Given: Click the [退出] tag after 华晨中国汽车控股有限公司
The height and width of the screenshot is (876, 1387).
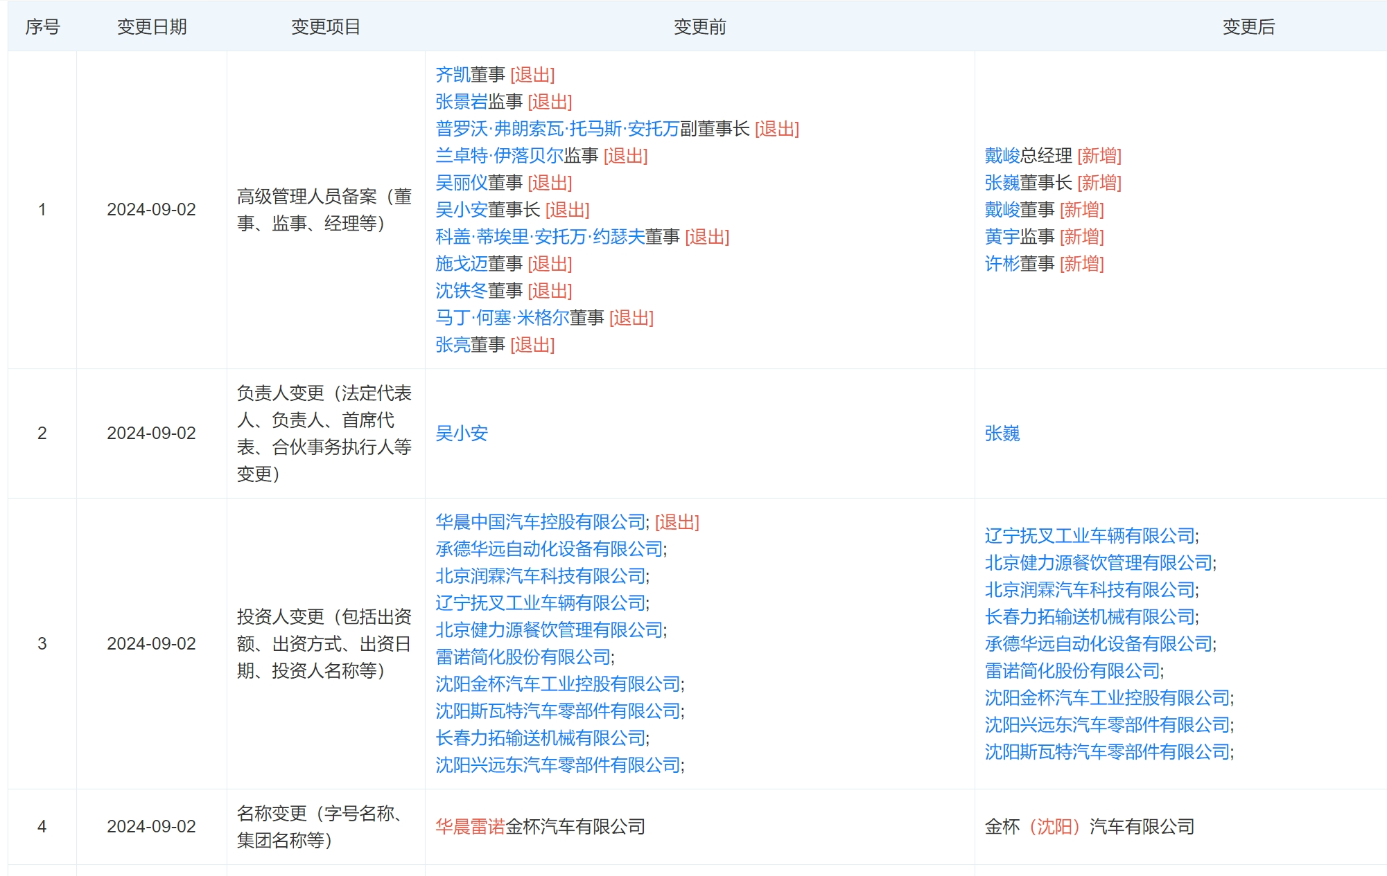Looking at the screenshot, I should point(677,521).
